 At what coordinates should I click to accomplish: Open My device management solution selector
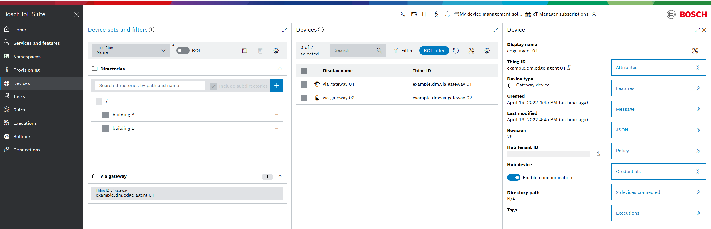(488, 14)
